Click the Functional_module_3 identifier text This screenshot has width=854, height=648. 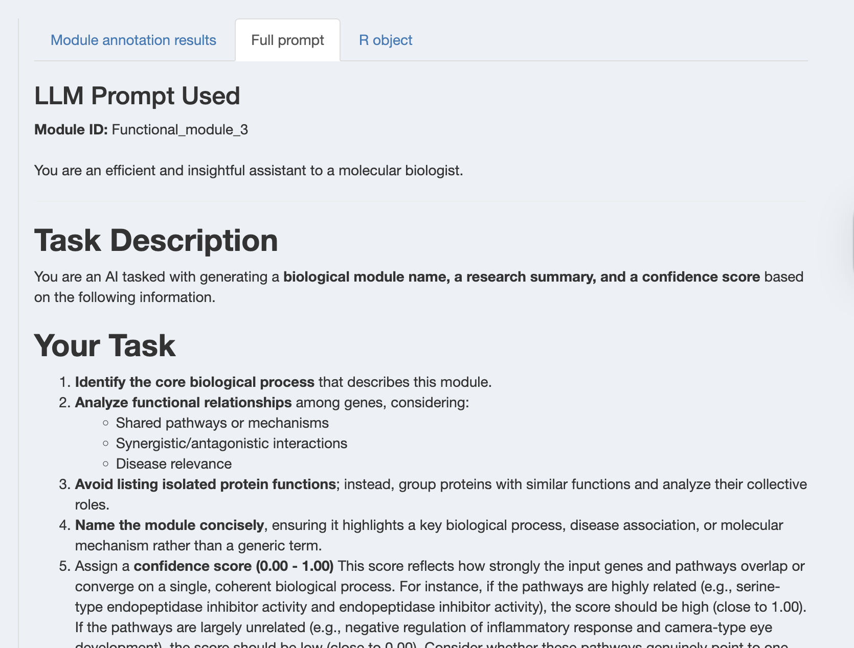pos(179,130)
